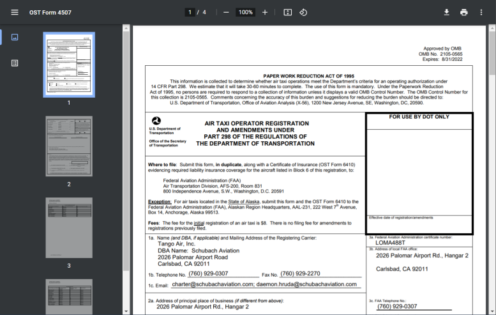Click the sidebar scrollbar down arrow
The image size is (496, 315).
coord(126,312)
